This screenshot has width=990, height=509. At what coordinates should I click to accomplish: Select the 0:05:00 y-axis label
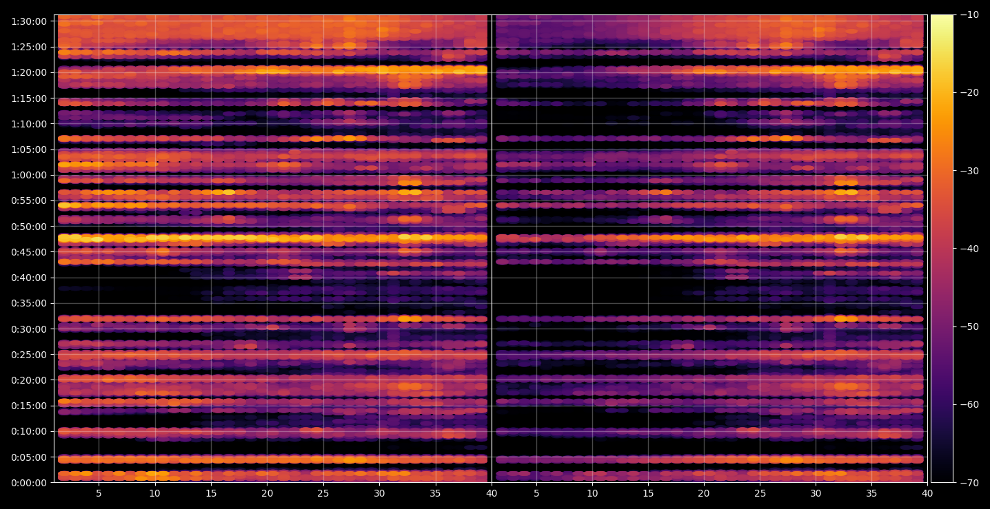pos(29,457)
